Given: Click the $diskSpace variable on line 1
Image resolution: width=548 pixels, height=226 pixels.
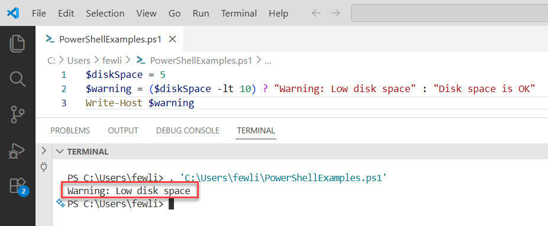Looking at the screenshot, I should (x=114, y=75).
